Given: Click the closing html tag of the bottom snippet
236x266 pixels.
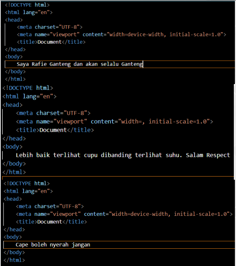Looking at the screenshot, I should pyautogui.click(x=14, y=260).
